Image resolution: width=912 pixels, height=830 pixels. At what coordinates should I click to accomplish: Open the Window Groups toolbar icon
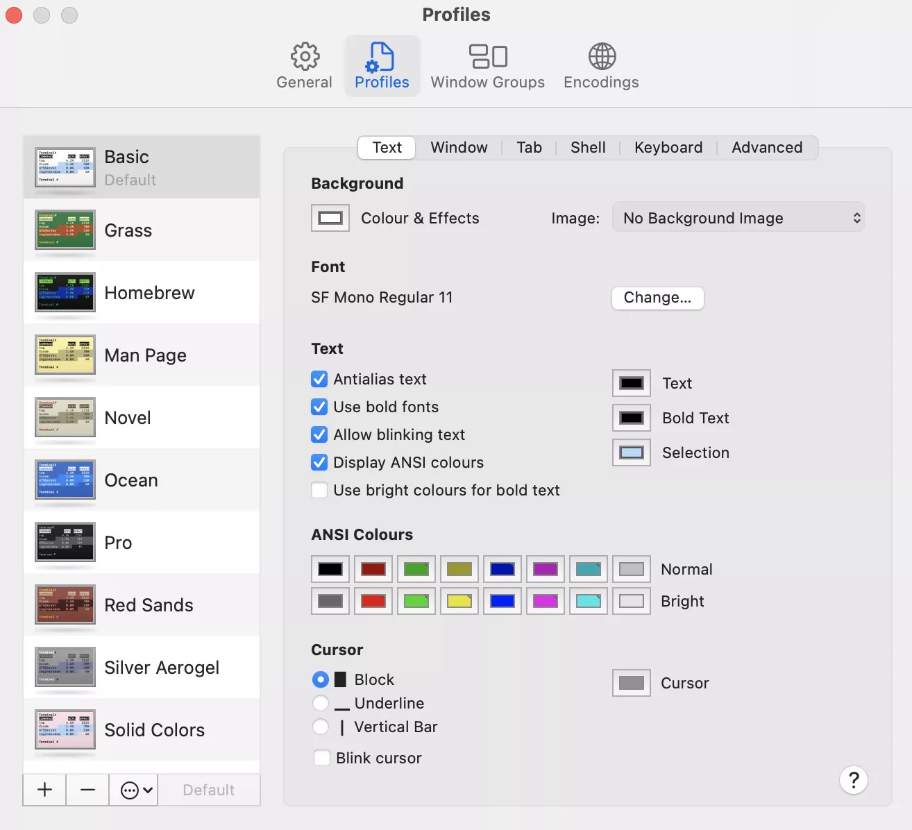tap(487, 57)
